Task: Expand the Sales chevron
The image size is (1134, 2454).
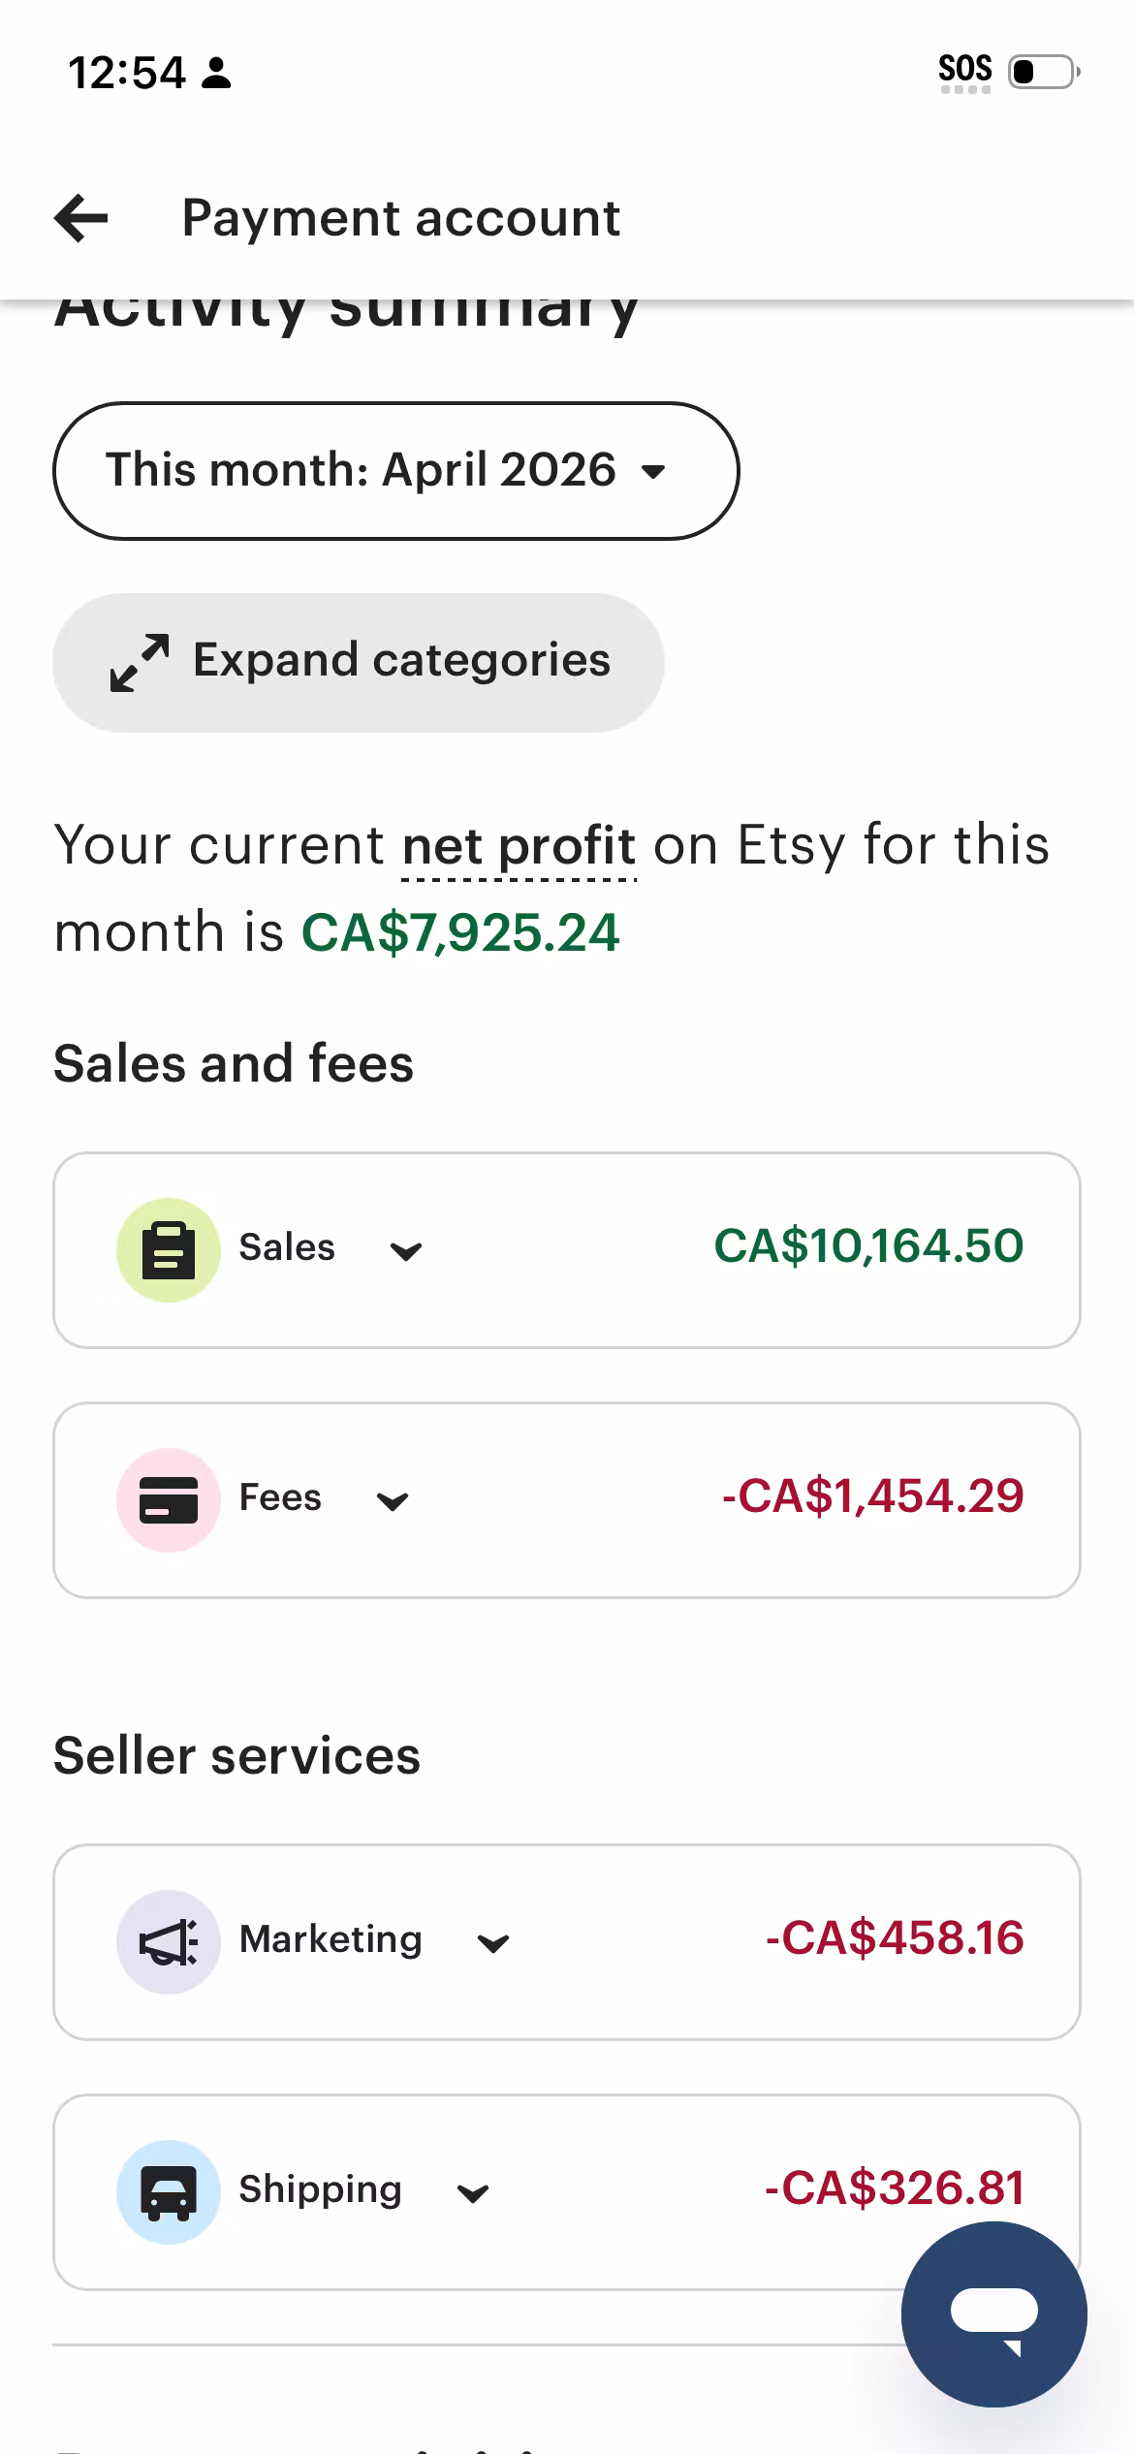Action: 405,1251
